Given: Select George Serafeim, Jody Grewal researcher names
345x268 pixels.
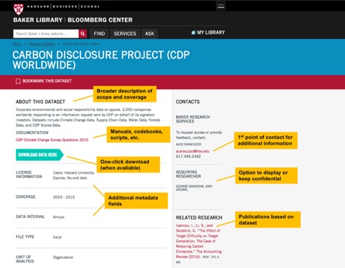Looking at the screenshot, I should tap(194, 188).
